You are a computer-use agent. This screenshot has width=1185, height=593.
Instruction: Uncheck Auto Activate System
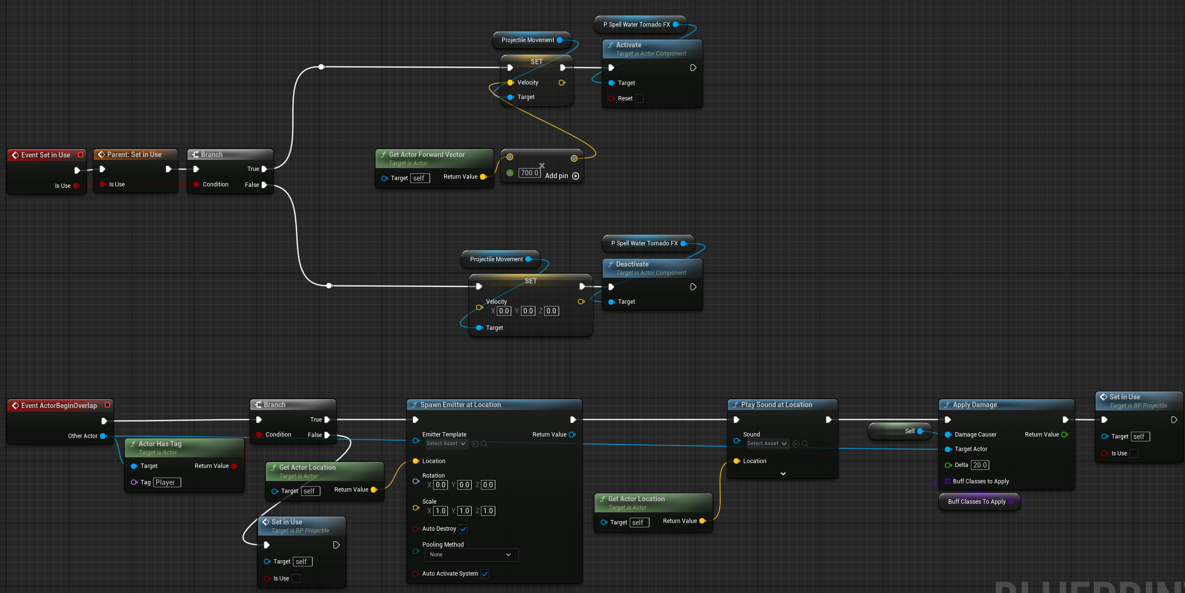[485, 574]
